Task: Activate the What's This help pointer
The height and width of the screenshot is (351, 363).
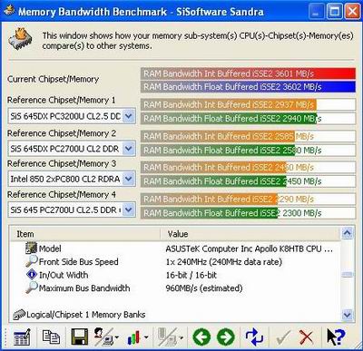Action: click(336, 336)
